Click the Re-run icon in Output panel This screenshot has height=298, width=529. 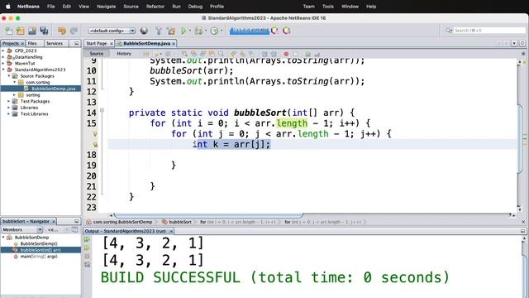point(87,239)
